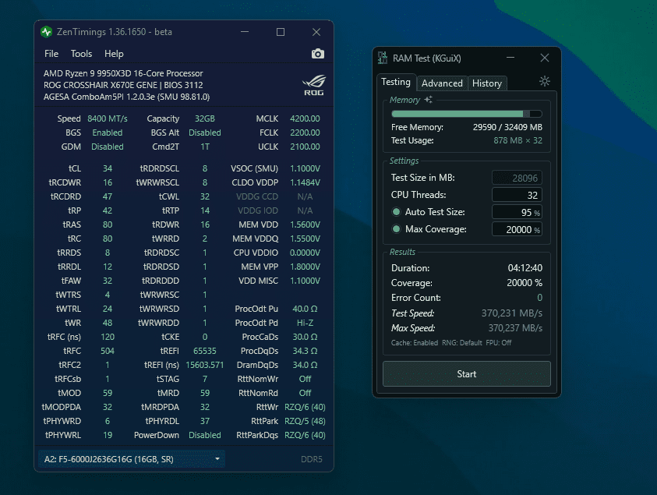Click the CPU Threads input field

517,195
